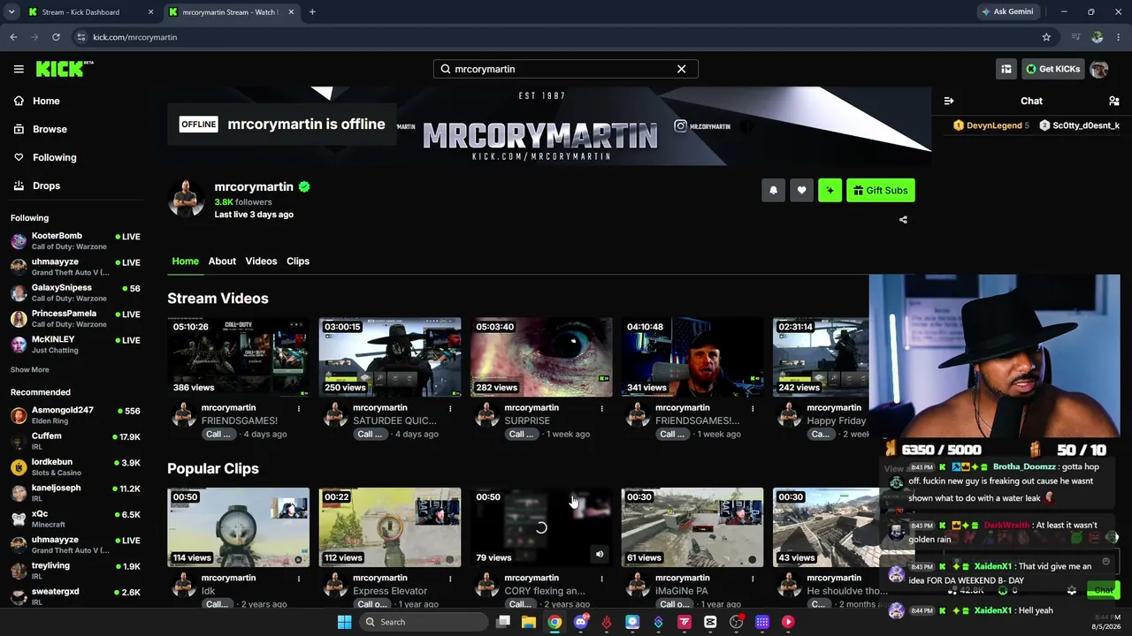Expand the followed list with Show More
This screenshot has height=636, width=1132.
click(30, 370)
